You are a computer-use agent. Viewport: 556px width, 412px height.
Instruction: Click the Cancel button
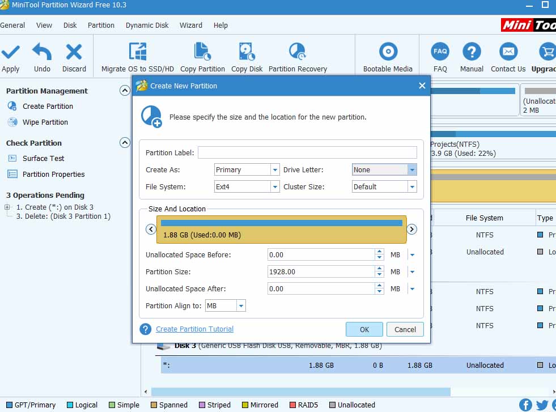(405, 329)
